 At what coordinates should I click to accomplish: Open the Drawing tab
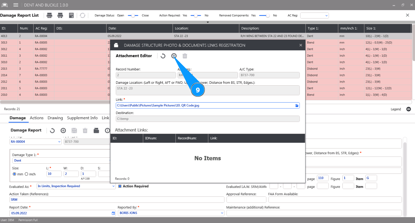pos(55,118)
